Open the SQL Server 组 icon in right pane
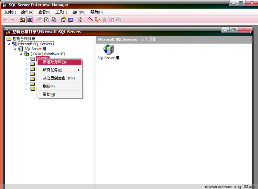Image resolution: width=258 pixels, height=189 pixels. click(108, 52)
